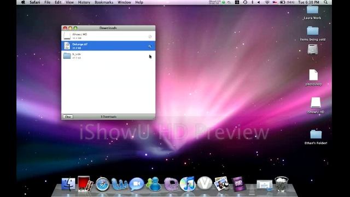Open Microsoft Messenger from the Dock
Screen dimensions: 350x197
click(154, 184)
